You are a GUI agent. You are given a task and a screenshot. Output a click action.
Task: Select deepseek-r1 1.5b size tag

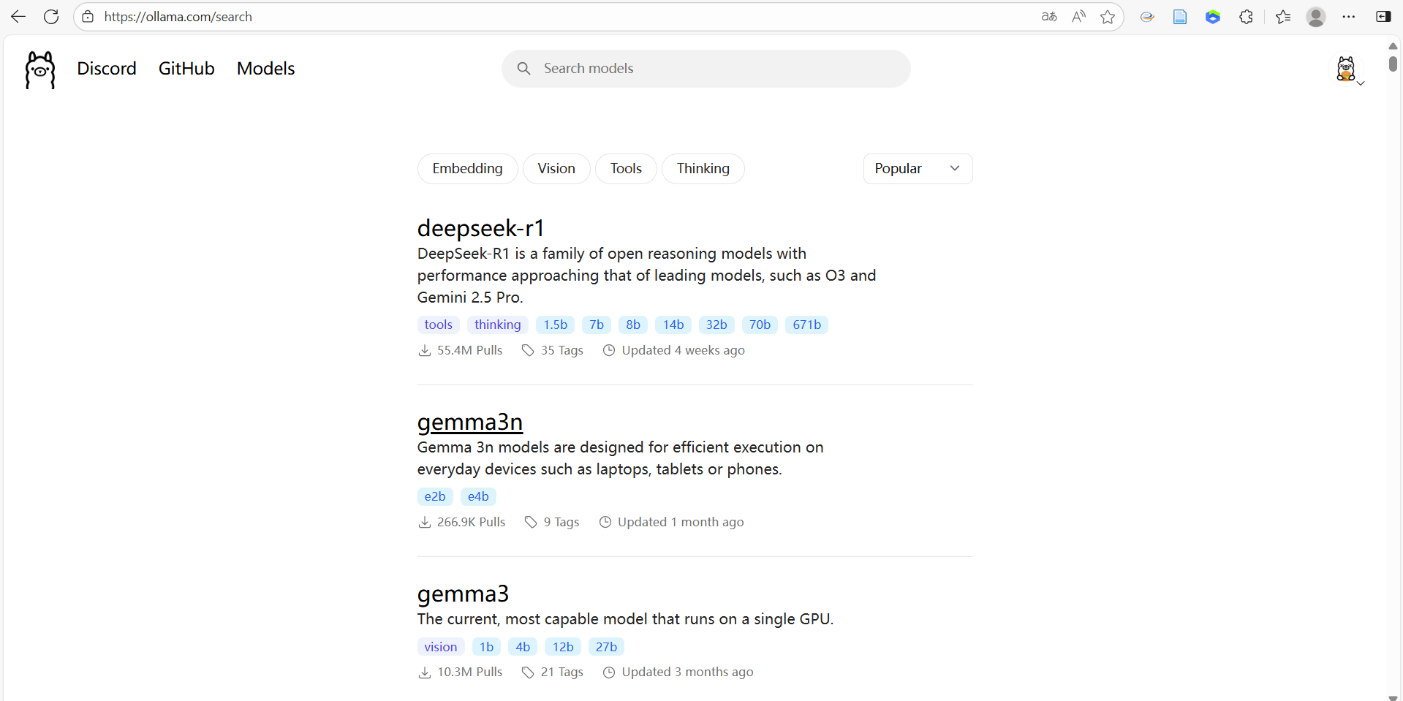coord(556,325)
